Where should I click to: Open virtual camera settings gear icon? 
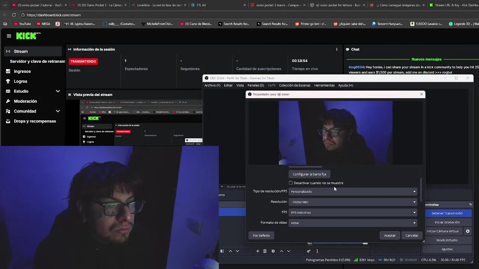click(x=467, y=231)
